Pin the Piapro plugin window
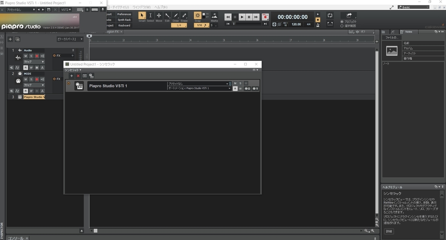This screenshot has width=446, height=240. tap(103, 10)
